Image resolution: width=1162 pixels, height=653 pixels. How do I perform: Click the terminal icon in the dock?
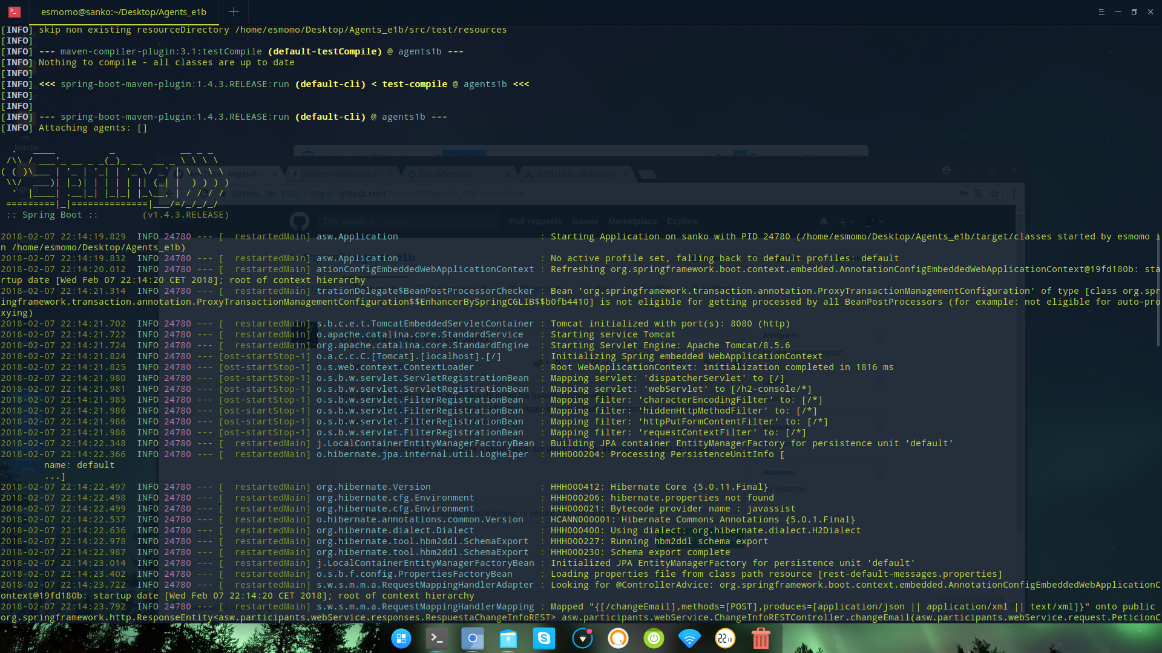pyautogui.click(x=436, y=638)
